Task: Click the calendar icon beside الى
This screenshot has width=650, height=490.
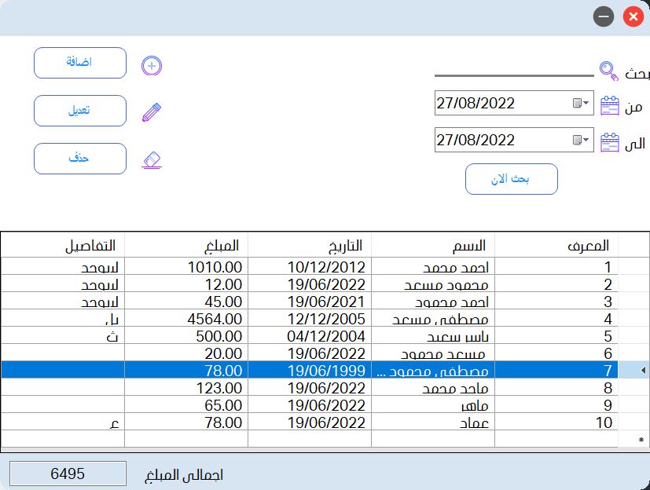Action: [x=610, y=142]
